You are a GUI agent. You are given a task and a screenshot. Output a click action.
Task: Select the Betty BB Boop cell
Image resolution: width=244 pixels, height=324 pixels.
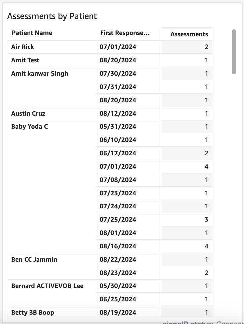(x=32, y=313)
